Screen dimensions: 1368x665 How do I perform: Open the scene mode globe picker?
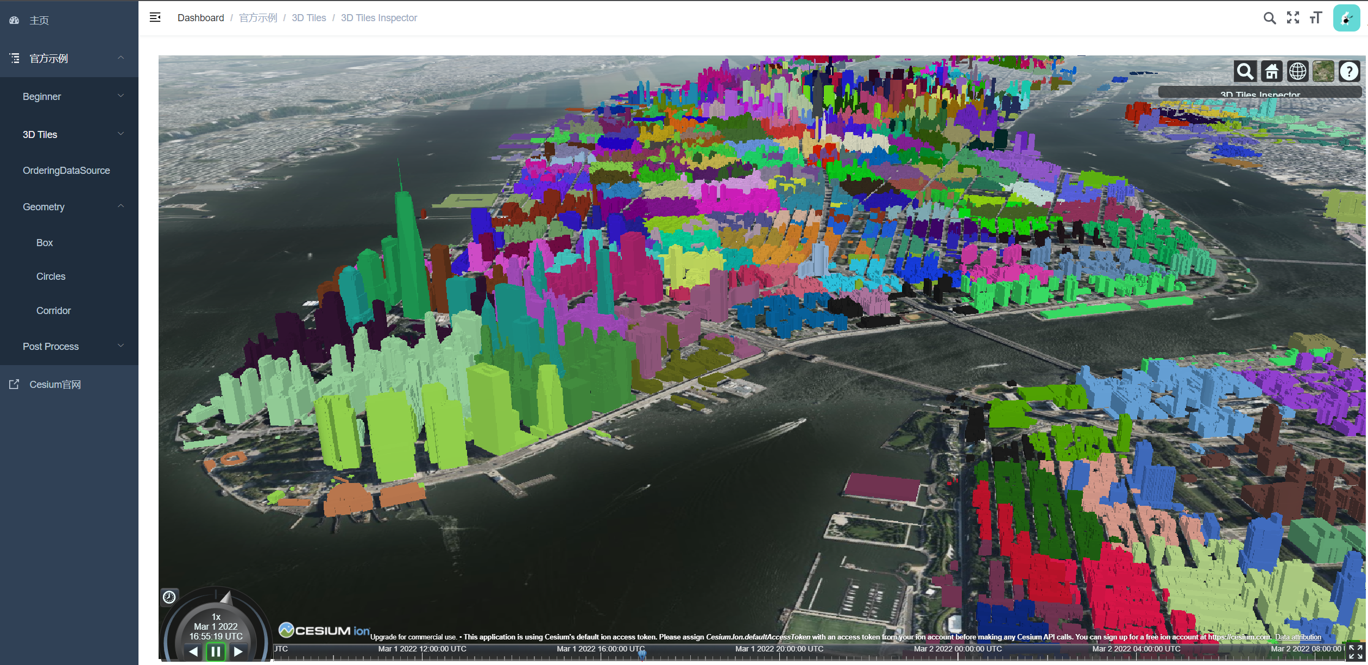[1297, 71]
